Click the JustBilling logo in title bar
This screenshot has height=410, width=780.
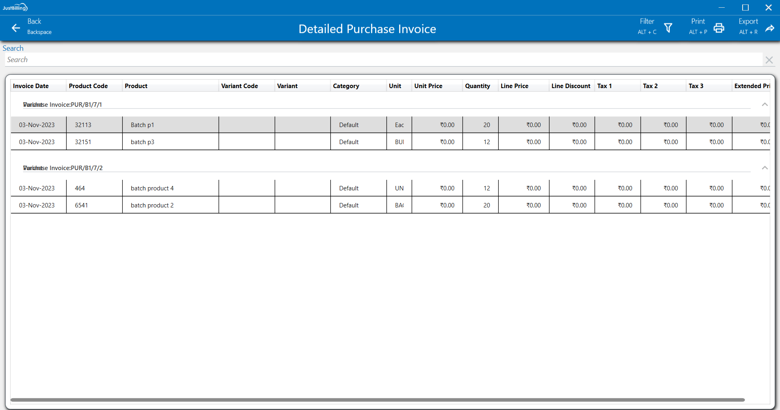point(15,7)
